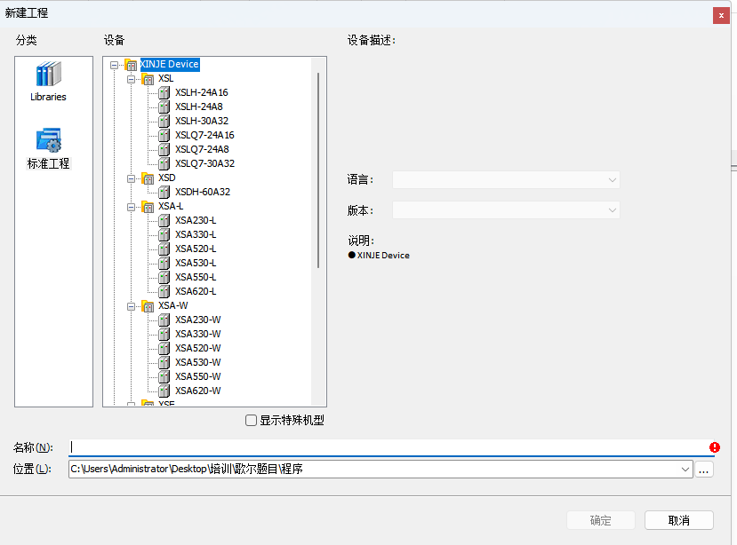Select the XSA330-W device label

point(198,334)
